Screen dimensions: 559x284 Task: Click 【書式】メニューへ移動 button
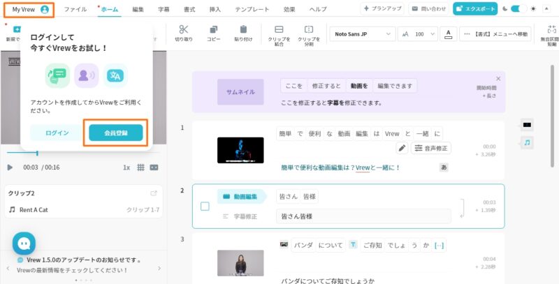tap(495, 34)
